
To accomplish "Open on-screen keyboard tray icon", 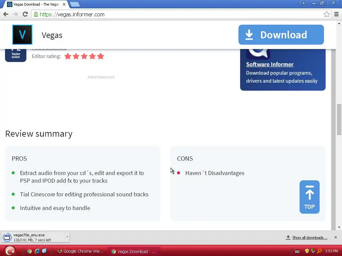I will tap(297, 251).
